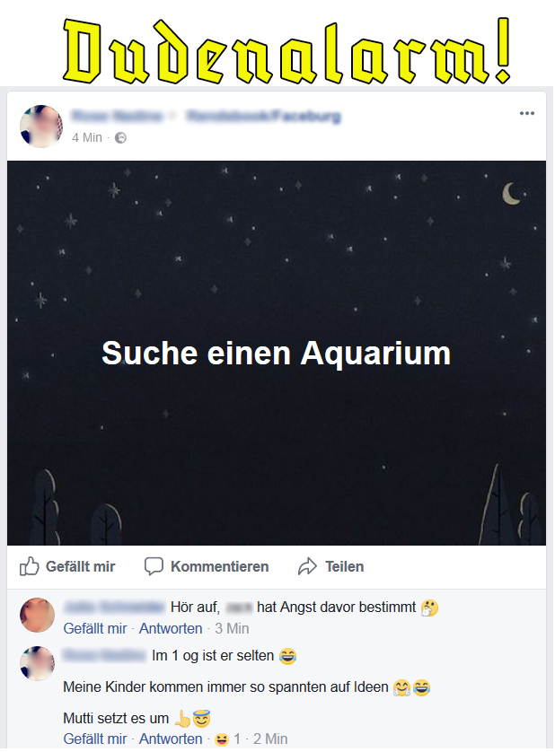
Task: Click the Kommentieren button label
Action: coord(220,566)
